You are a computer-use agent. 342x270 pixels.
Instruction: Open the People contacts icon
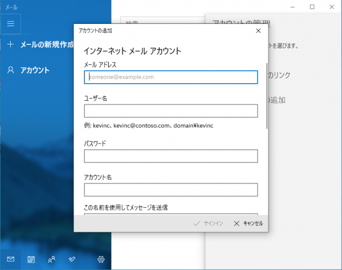click(x=51, y=259)
